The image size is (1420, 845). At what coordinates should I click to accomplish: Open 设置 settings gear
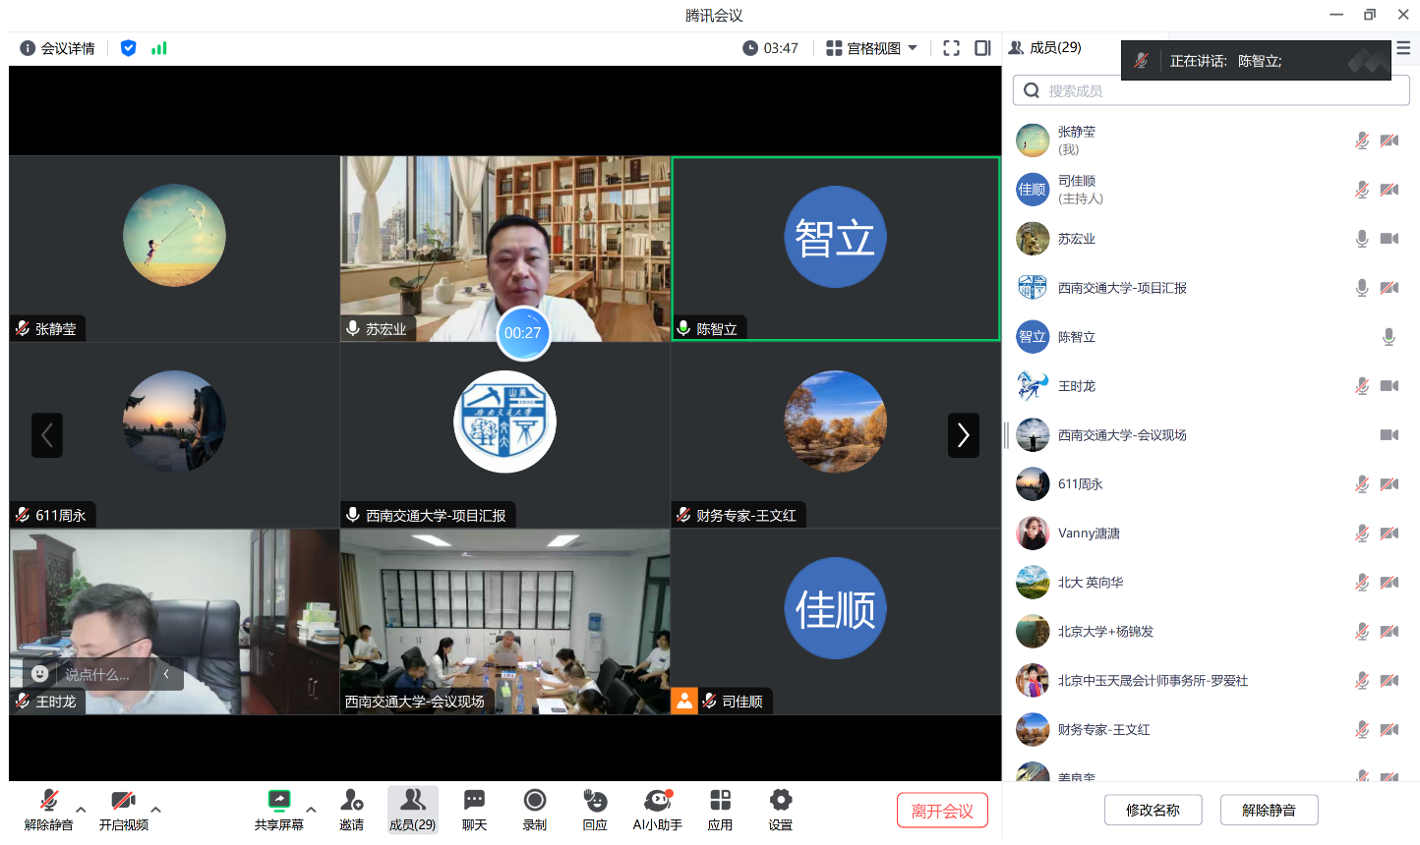click(x=780, y=802)
